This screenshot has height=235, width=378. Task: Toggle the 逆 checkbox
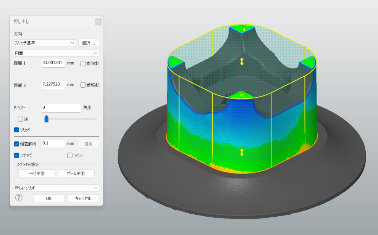coord(21,119)
